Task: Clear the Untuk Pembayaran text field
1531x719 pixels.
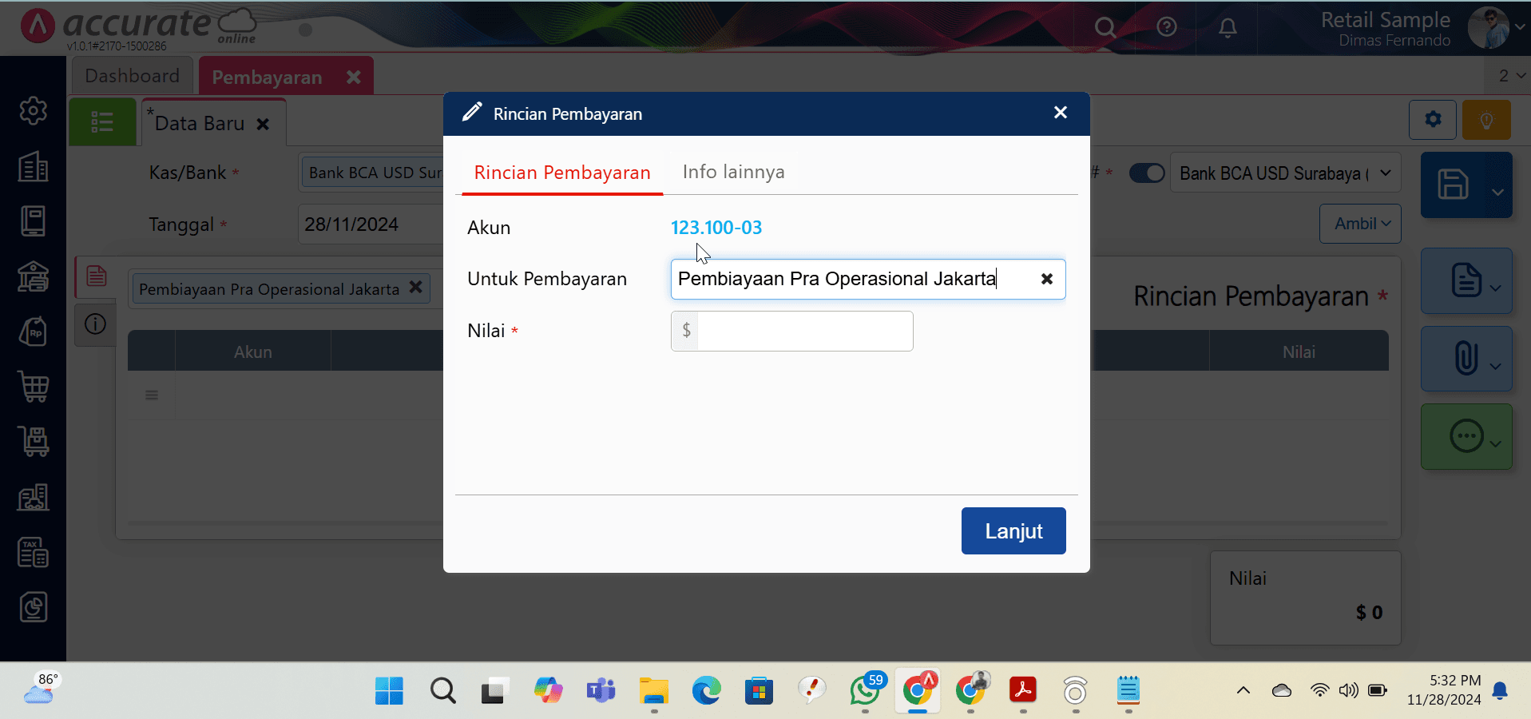Action: point(1046,279)
